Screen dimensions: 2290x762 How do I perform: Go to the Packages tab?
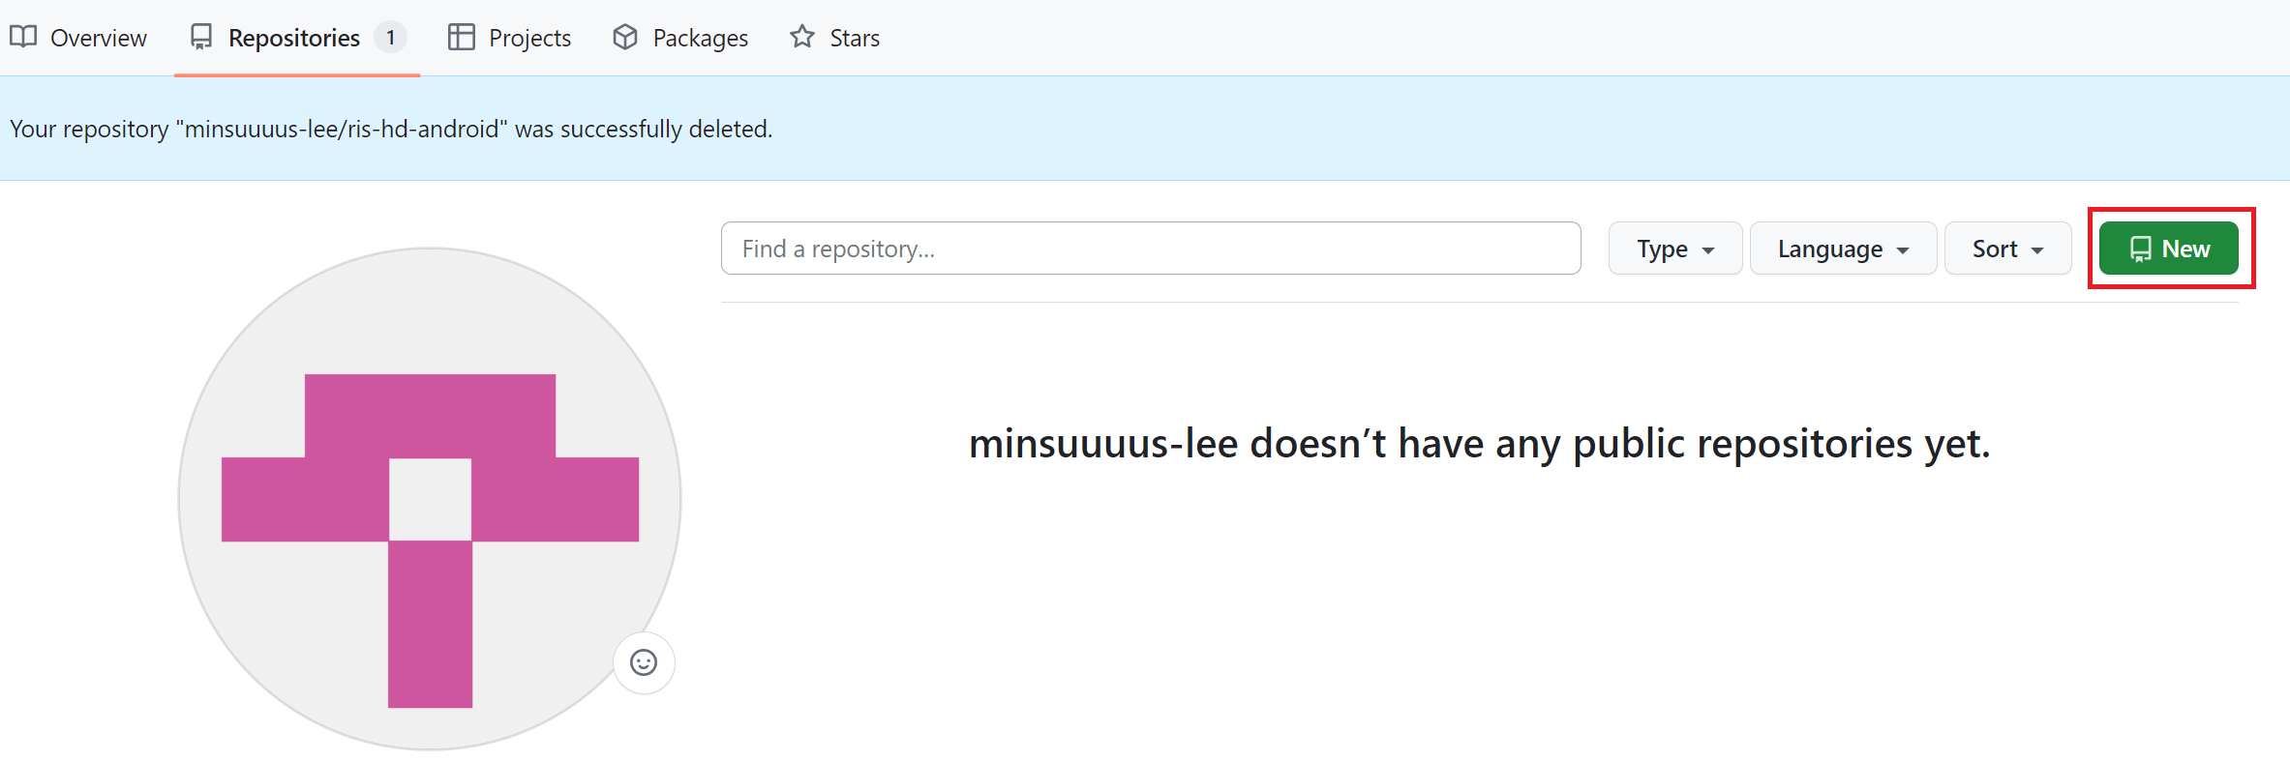tap(680, 38)
